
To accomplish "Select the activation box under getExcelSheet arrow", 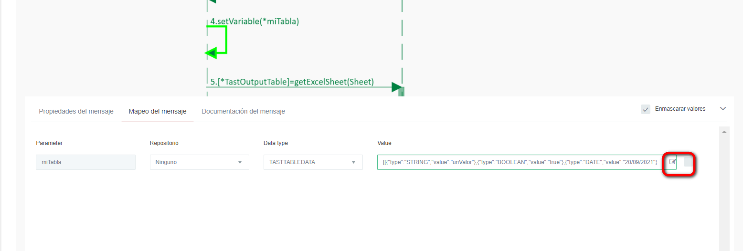I will 402,92.
